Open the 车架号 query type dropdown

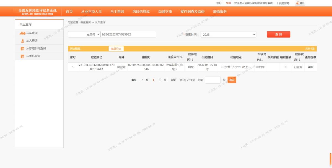coord(84,34)
